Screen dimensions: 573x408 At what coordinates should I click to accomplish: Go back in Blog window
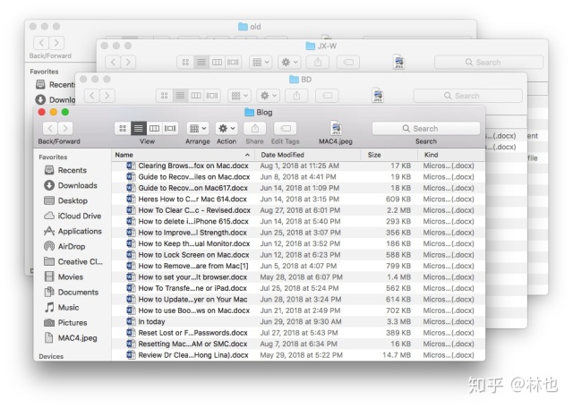coord(50,128)
